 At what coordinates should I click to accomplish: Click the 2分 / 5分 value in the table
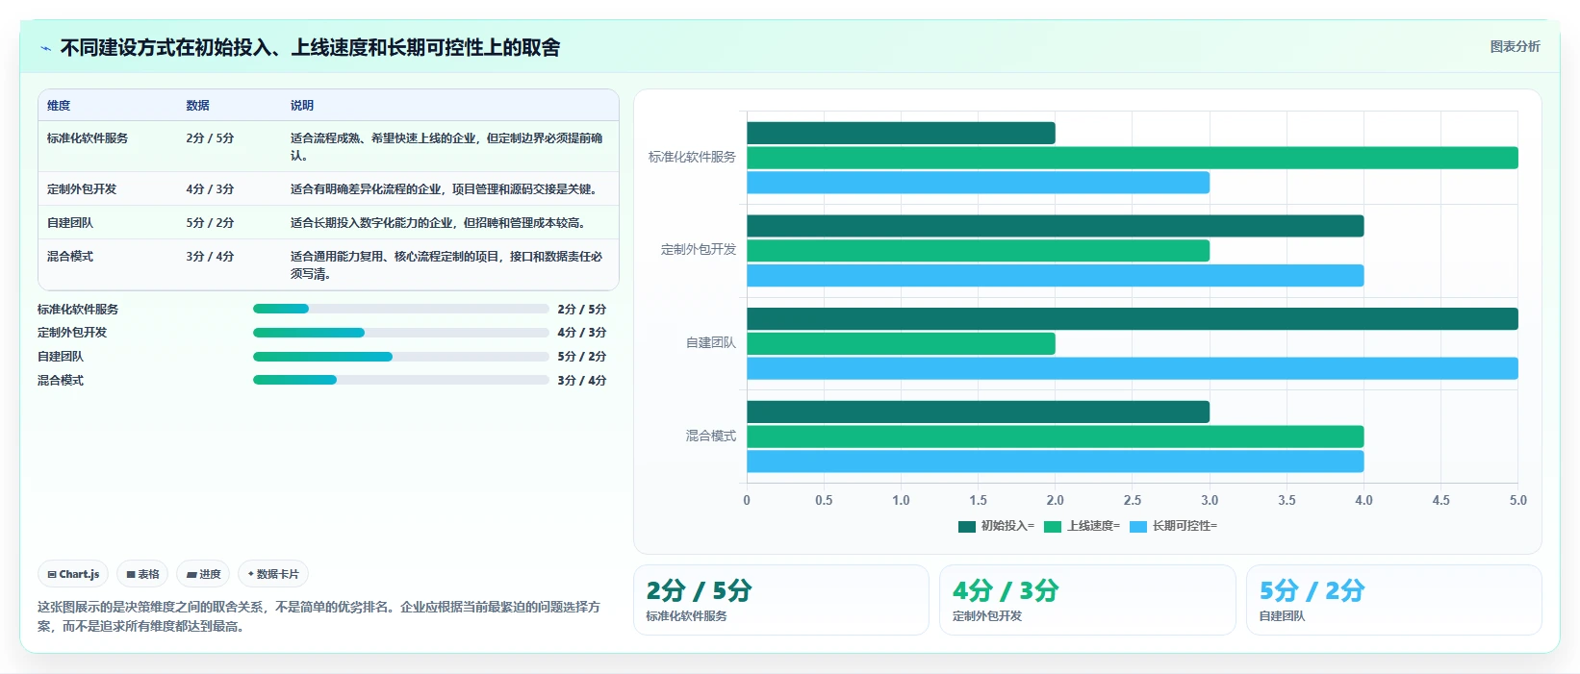click(210, 138)
